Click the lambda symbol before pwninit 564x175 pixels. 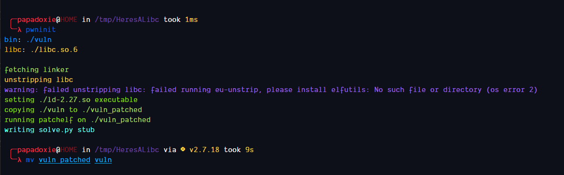click(20, 30)
